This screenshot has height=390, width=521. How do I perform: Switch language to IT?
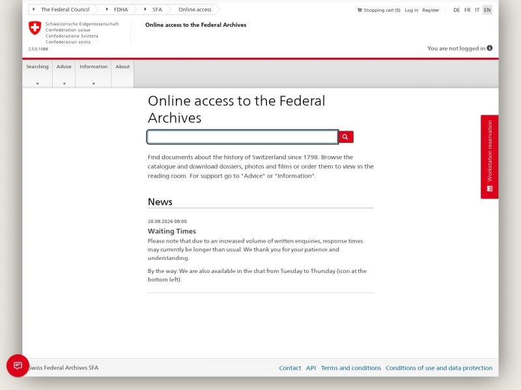(x=477, y=10)
